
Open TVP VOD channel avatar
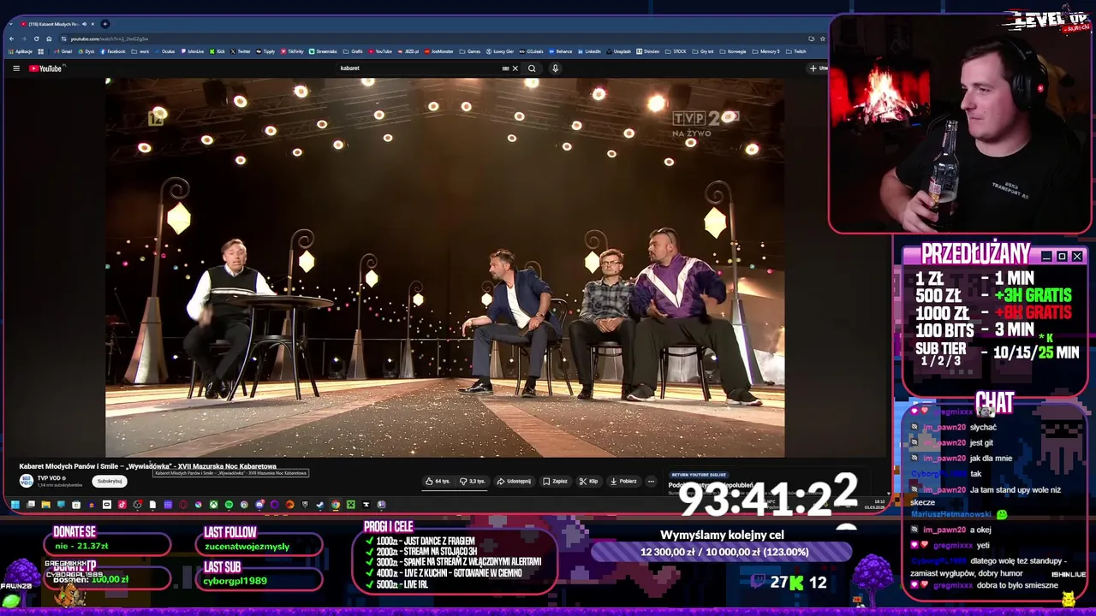(27, 481)
